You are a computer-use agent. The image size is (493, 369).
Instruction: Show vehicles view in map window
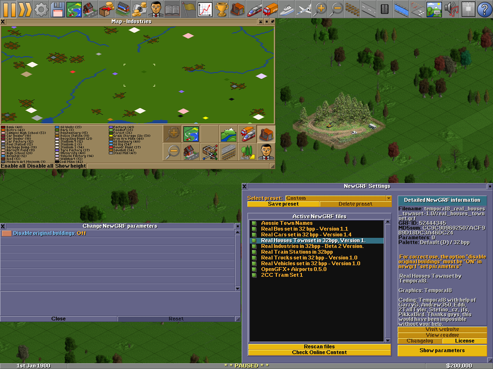pyautogui.click(x=247, y=134)
